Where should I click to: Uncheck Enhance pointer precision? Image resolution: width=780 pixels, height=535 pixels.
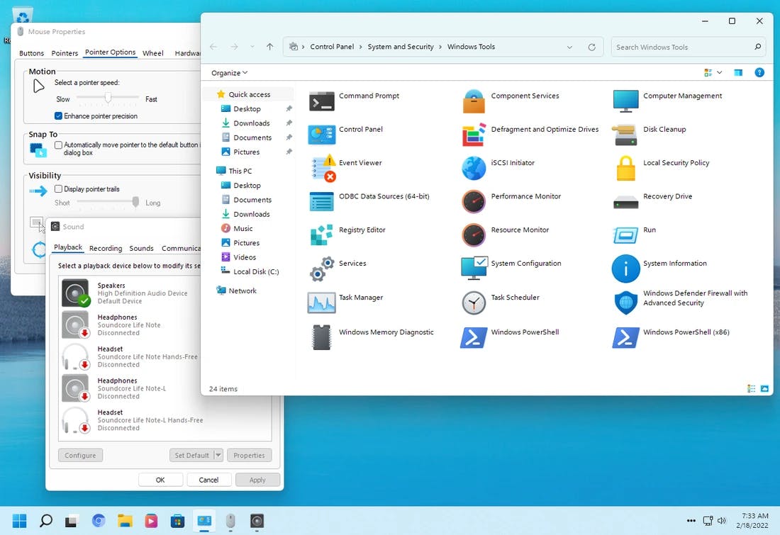coord(59,116)
